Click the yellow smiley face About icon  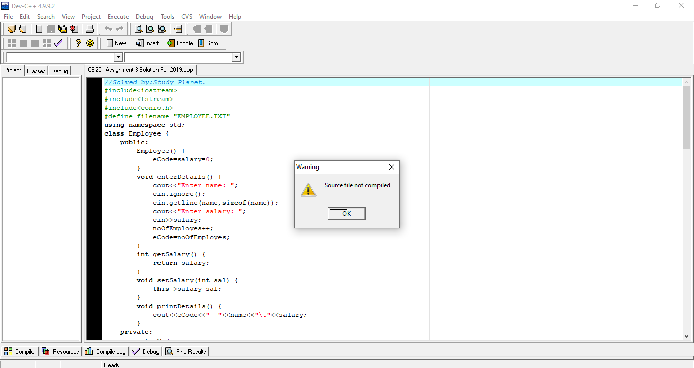coord(90,43)
